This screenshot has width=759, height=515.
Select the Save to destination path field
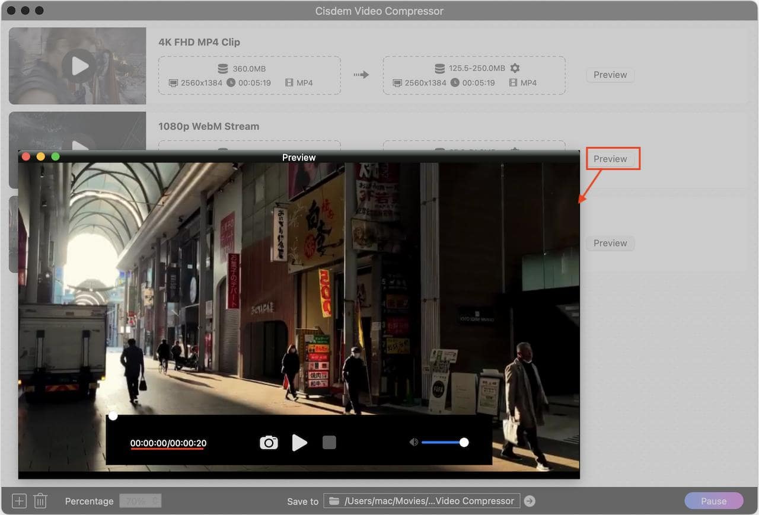coord(421,501)
